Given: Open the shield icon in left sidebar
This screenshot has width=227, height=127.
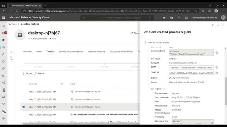Looking at the screenshot, I should pos(4,40).
